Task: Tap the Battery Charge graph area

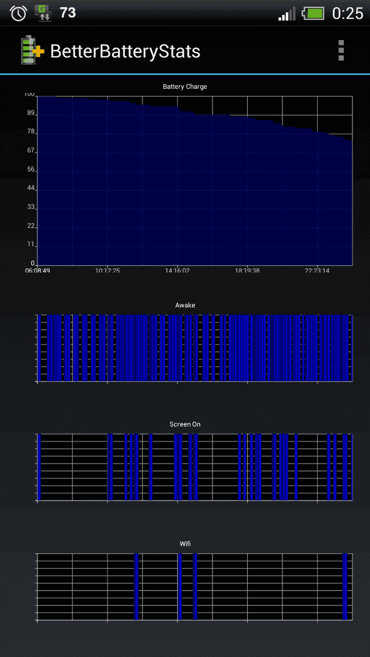Action: 195,181
